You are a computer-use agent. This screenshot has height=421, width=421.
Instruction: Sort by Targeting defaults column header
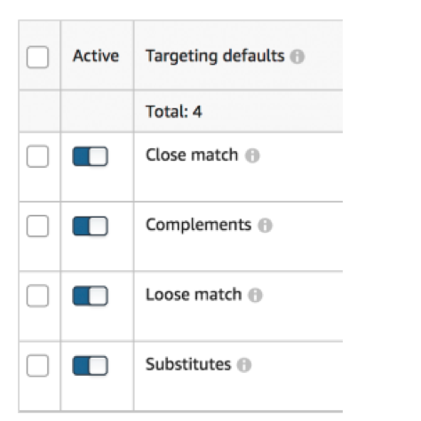tap(215, 56)
